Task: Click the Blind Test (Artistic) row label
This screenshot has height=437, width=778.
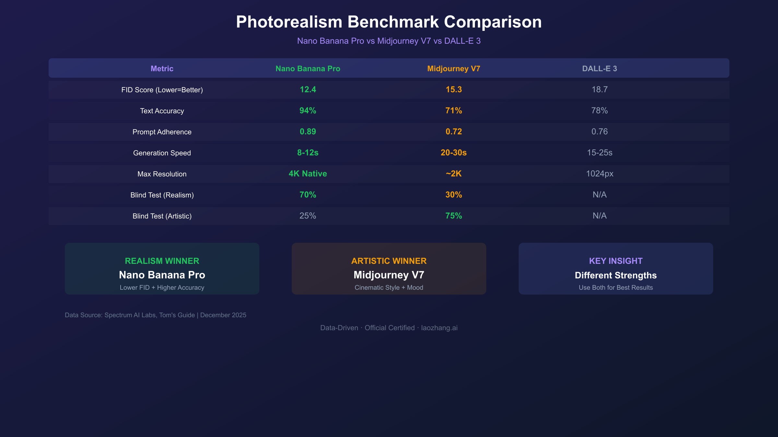Action: pyautogui.click(x=162, y=216)
